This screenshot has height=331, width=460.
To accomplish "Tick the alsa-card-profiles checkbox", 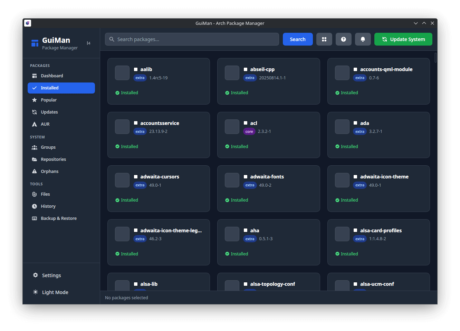I will coord(355,231).
